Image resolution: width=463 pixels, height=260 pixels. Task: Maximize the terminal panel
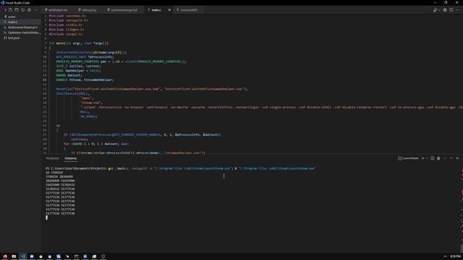[x=451, y=159]
